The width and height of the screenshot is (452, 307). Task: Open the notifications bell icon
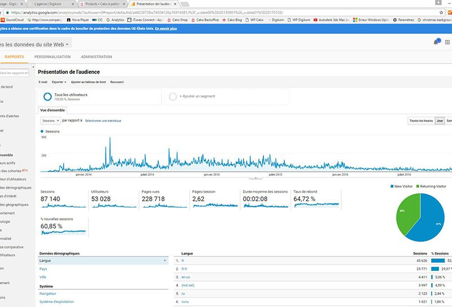coord(436,42)
